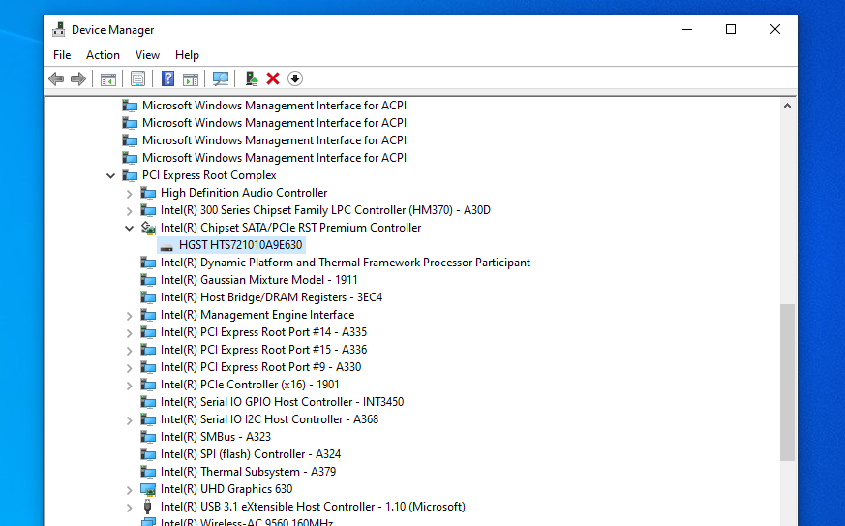The image size is (845, 526).
Task: Select Intel(R) PCI Express Root Port #15 - A336
Action: click(x=263, y=350)
